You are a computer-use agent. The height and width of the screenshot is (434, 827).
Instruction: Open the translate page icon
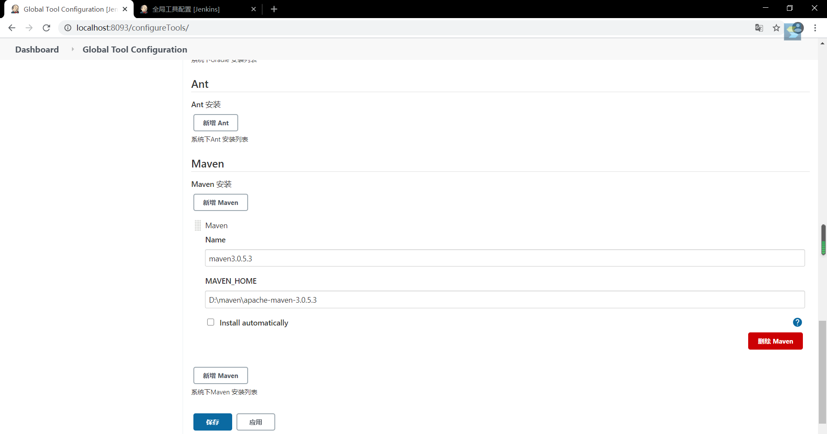[x=759, y=28]
